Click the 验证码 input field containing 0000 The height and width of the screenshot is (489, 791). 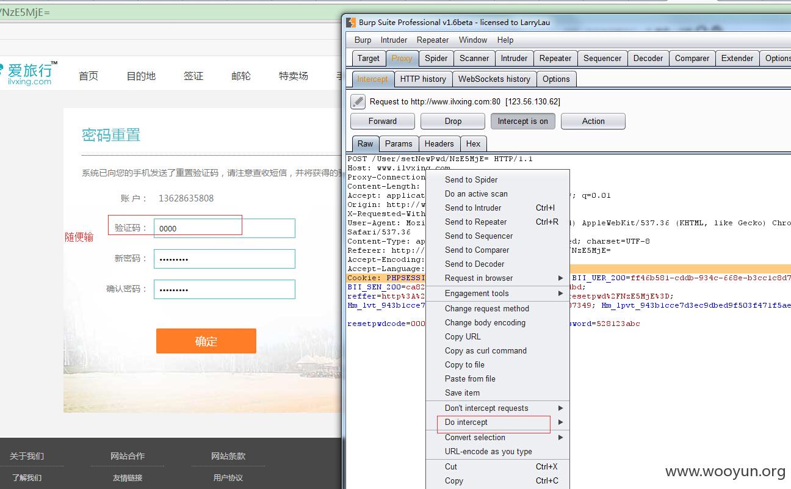pos(225,228)
